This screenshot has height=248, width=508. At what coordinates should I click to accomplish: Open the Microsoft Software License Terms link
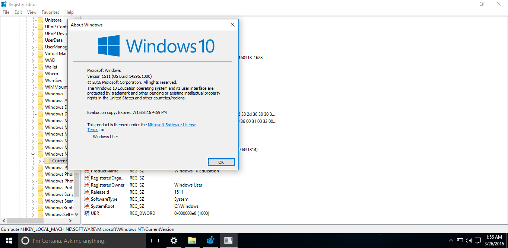coord(172,125)
